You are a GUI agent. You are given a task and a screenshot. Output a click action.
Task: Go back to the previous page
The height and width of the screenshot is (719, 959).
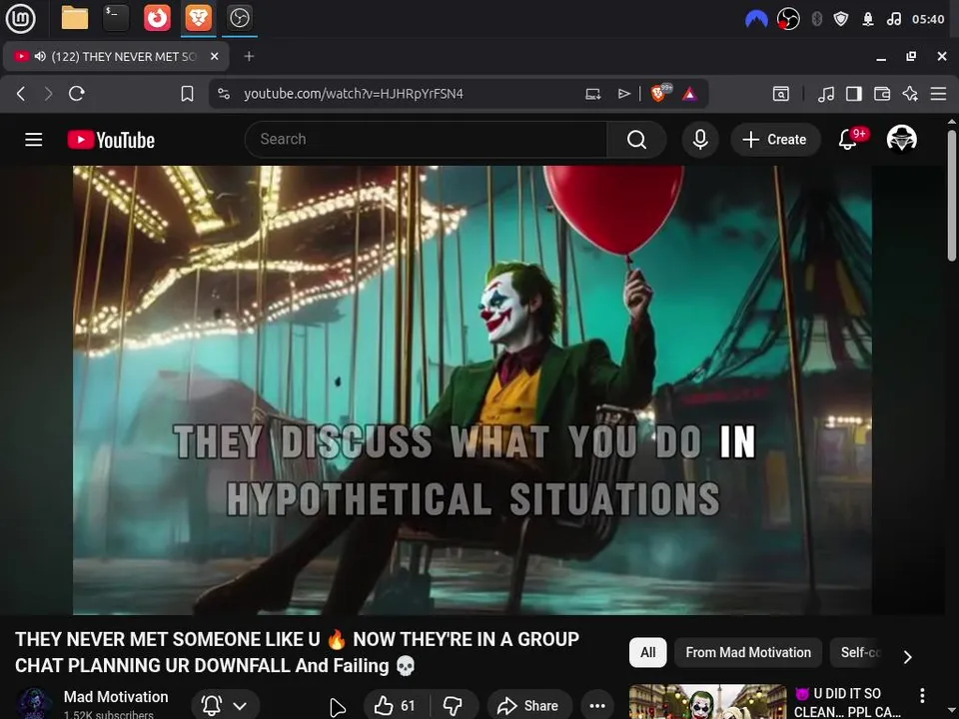point(21,94)
